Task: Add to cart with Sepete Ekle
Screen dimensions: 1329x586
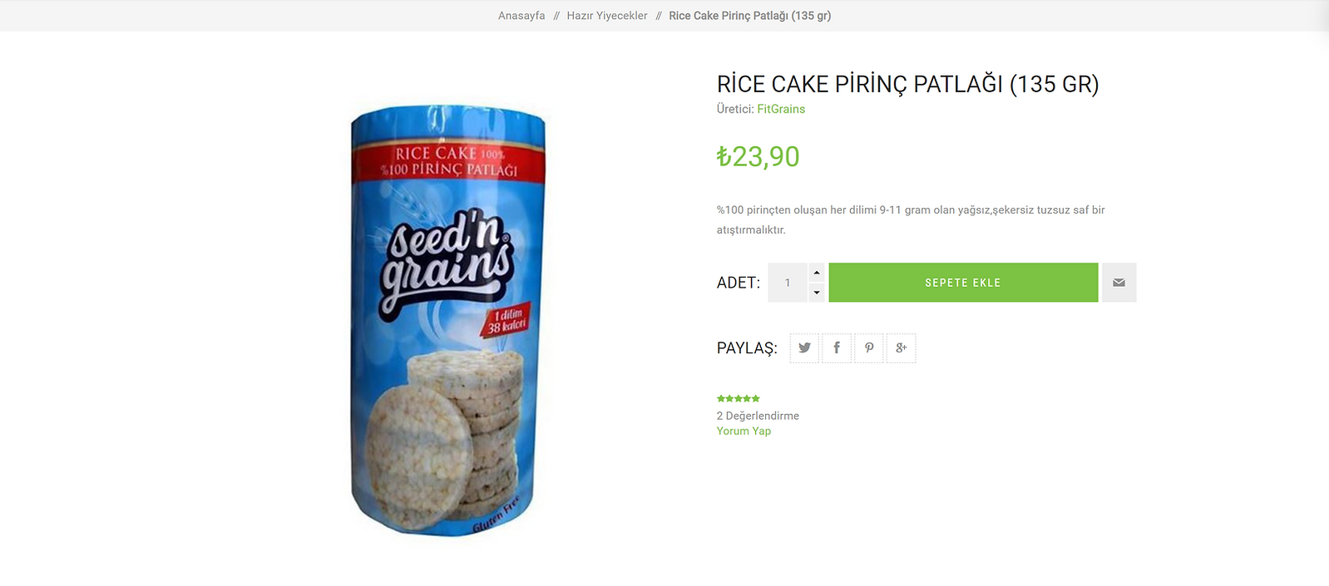Action: pyautogui.click(x=963, y=283)
